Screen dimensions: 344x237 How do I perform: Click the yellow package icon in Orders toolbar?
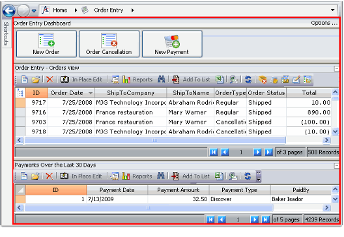(274, 79)
